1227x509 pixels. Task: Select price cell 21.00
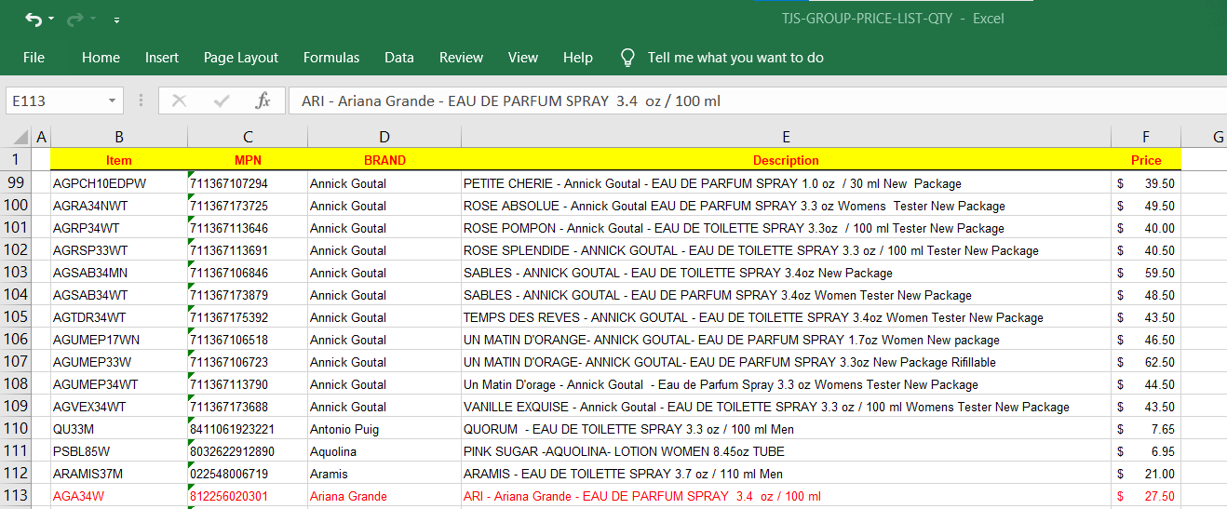(1146, 474)
